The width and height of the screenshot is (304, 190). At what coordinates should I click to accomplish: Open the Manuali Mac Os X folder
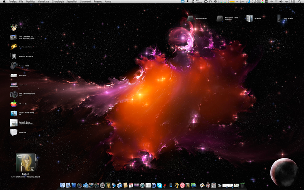coord(14,56)
